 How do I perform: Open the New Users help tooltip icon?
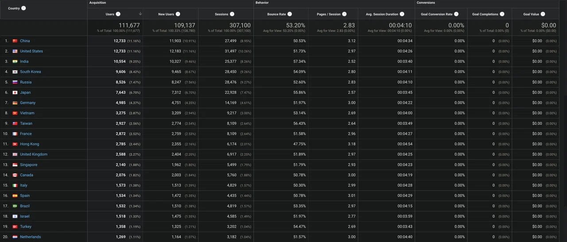(x=178, y=14)
